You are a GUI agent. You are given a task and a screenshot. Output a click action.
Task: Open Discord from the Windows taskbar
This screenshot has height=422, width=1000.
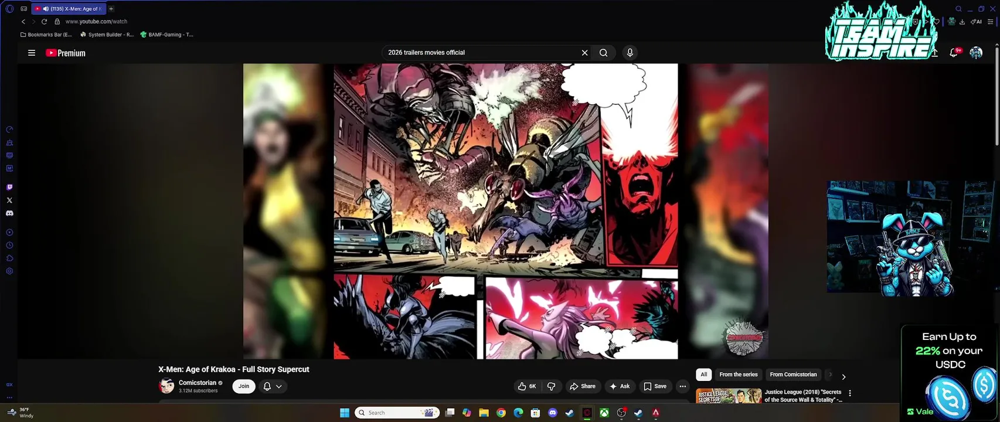552,413
